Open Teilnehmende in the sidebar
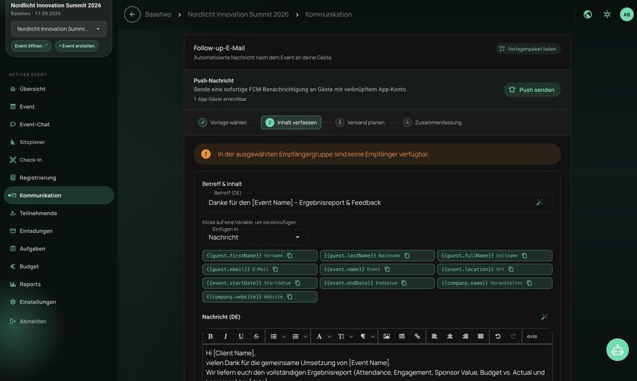The width and height of the screenshot is (637, 381). pyautogui.click(x=59, y=213)
